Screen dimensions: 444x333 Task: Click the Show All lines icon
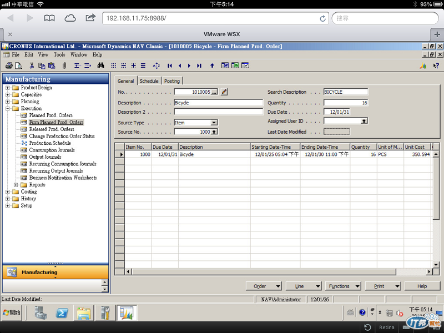(143, 65)
